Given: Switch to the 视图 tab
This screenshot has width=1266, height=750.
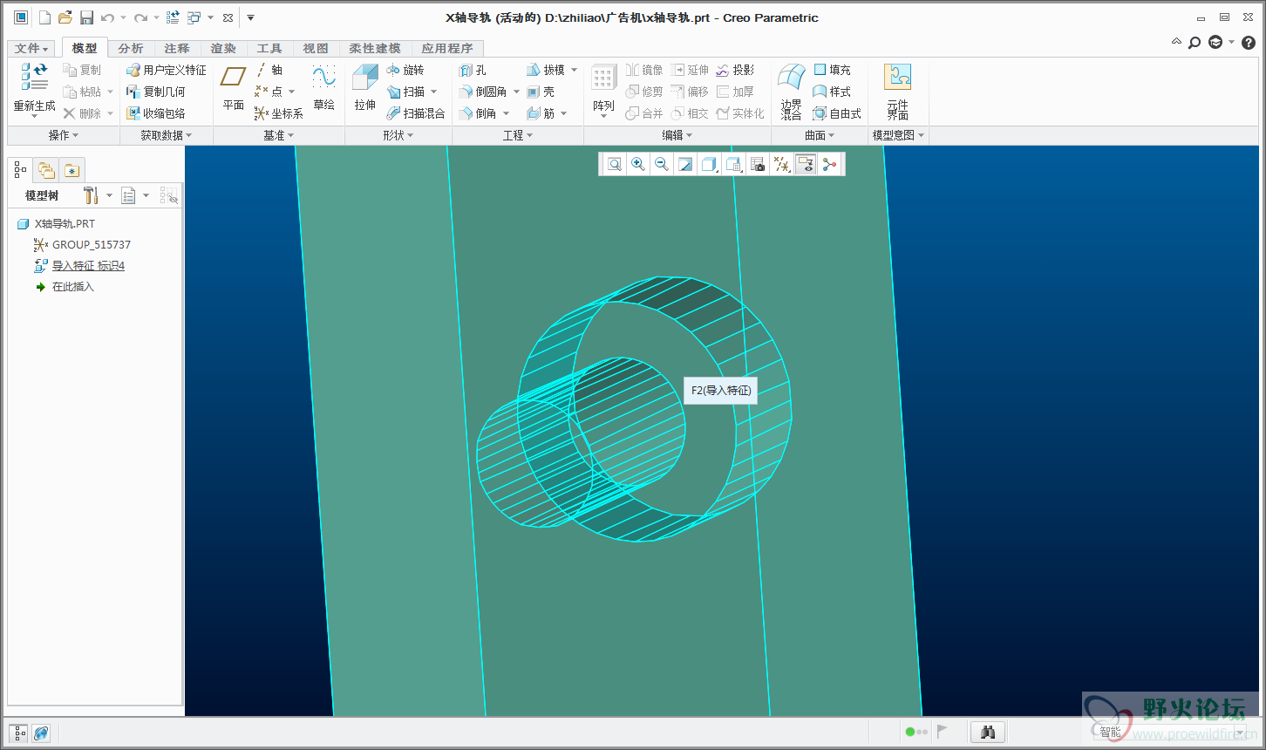Looking at the screenshot, I should point(316,49).
